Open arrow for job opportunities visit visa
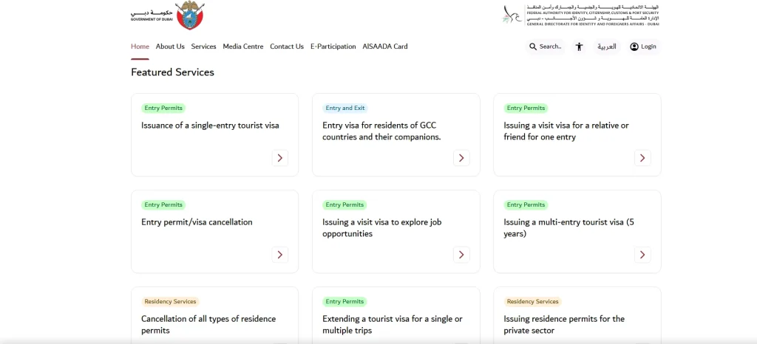757x344 pixels. 461,255
